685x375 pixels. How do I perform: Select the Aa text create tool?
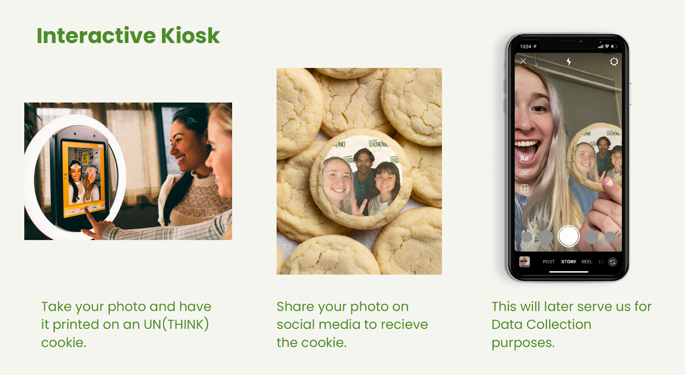pos(524,158)
